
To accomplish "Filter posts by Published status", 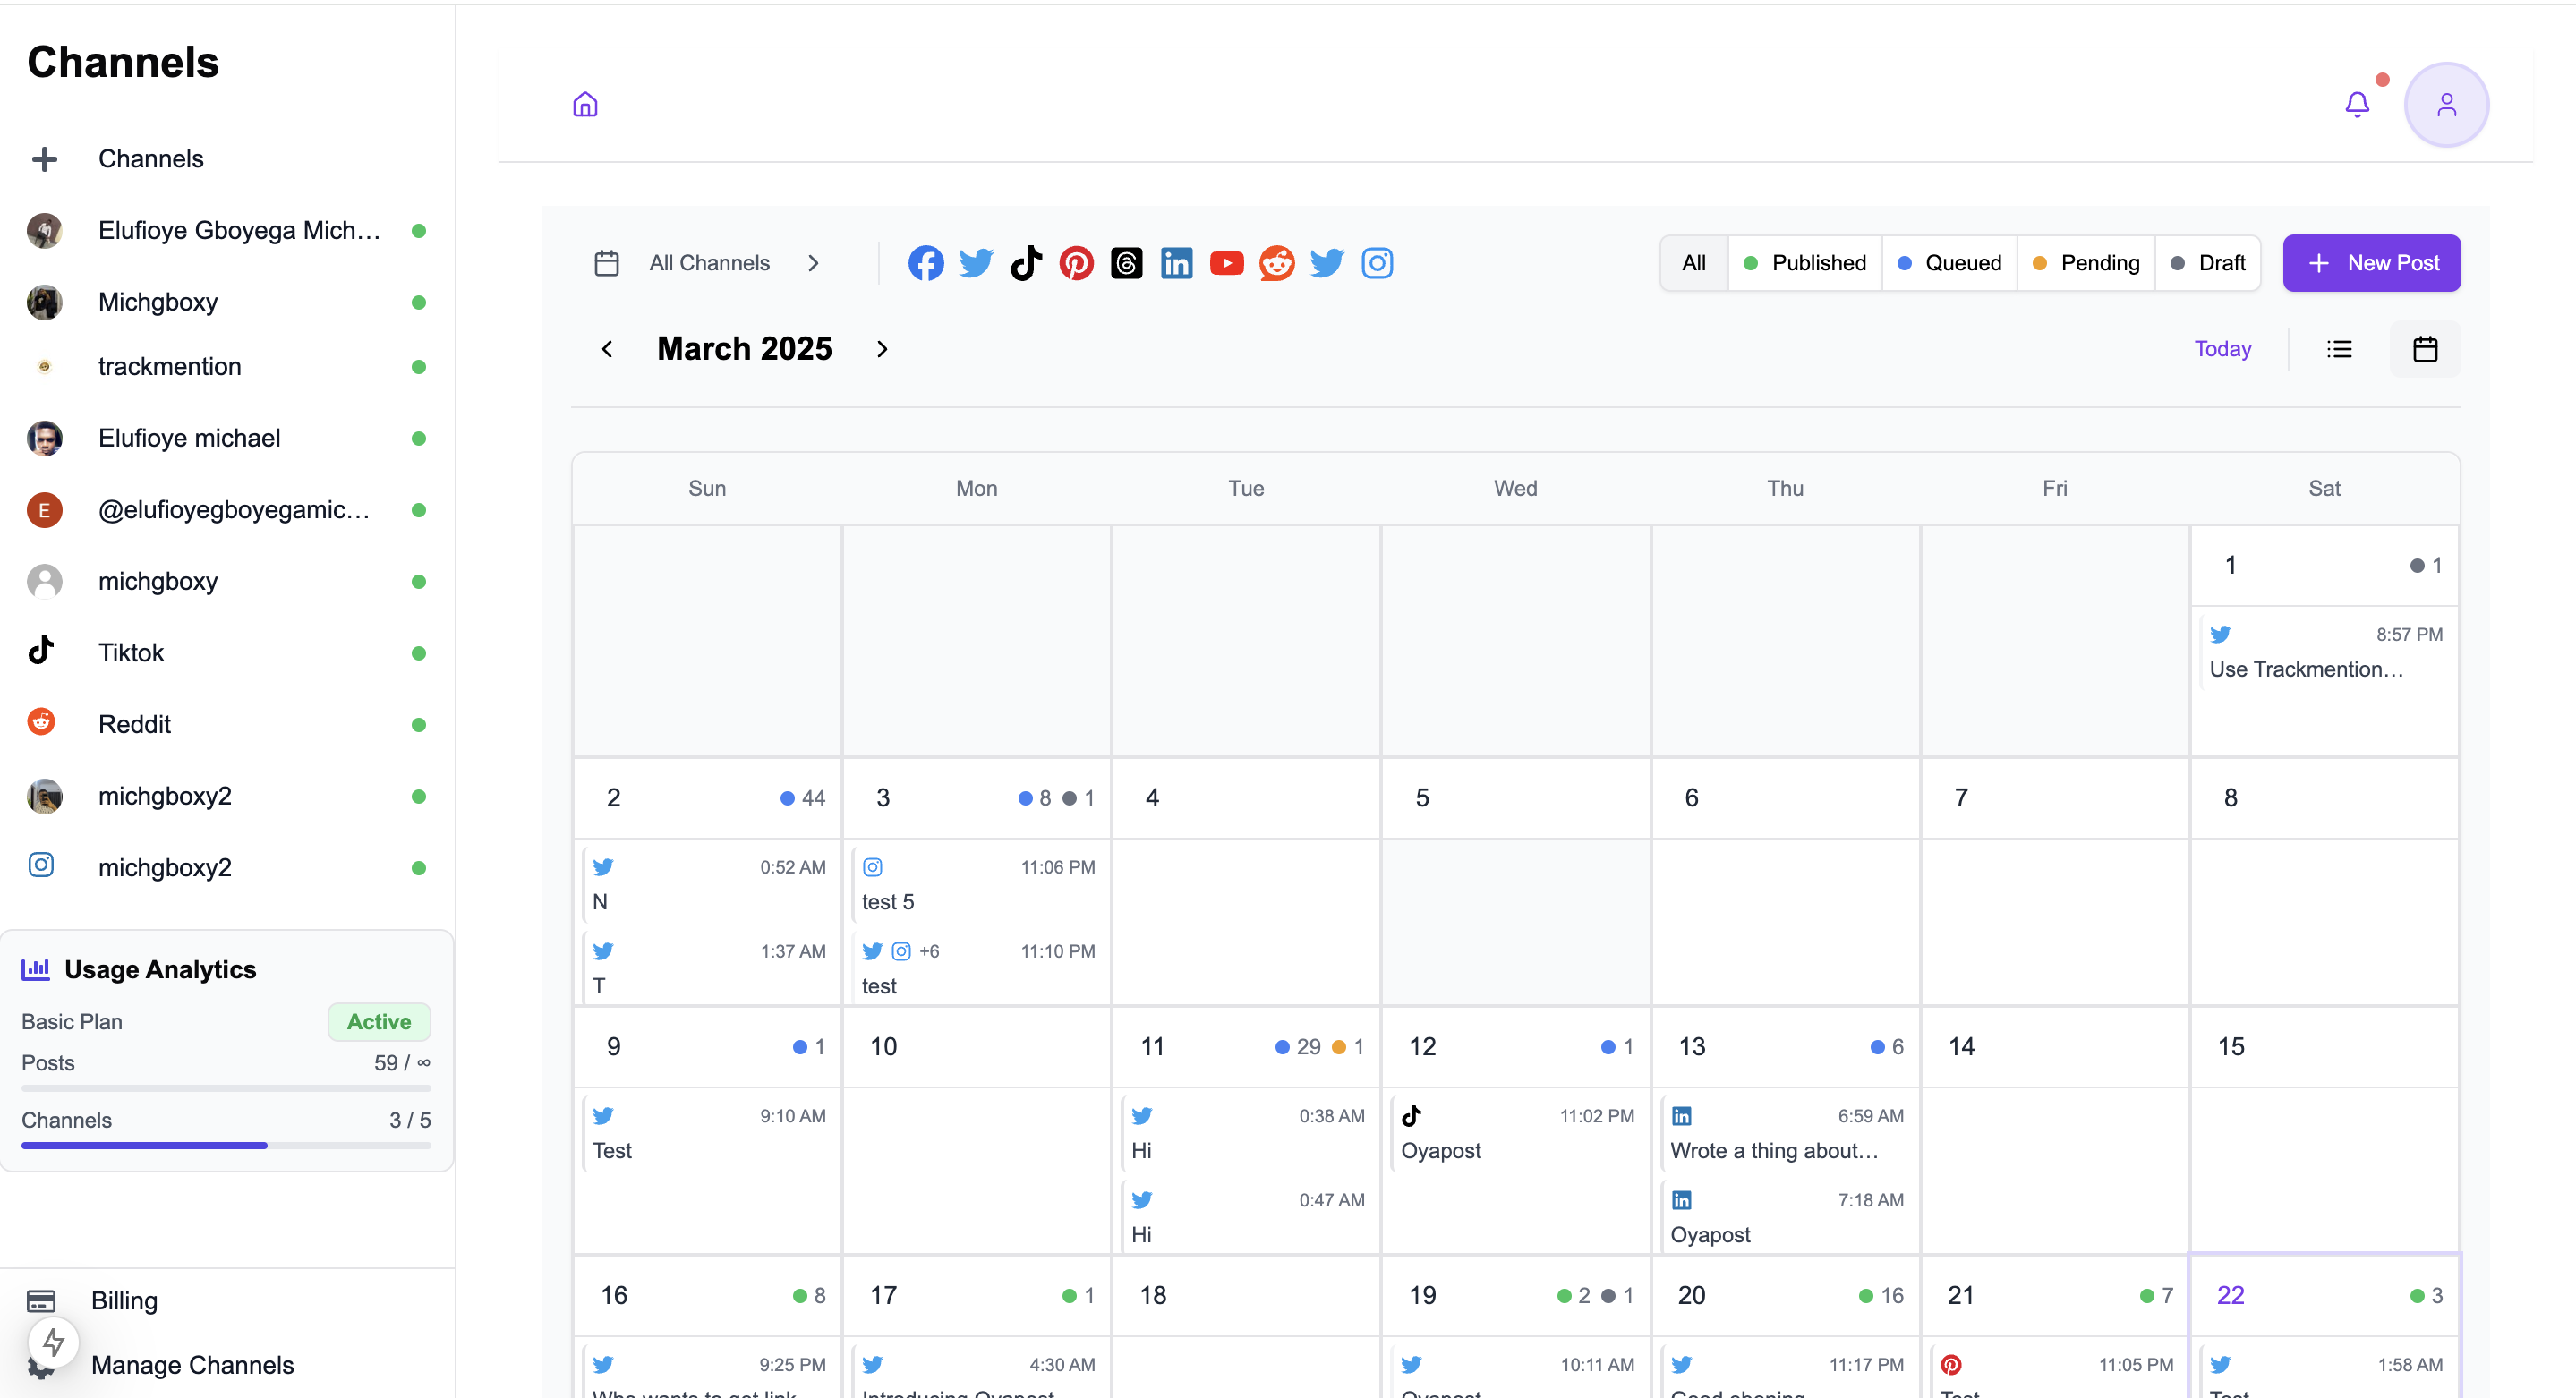I will click(x=1805, y=263).
